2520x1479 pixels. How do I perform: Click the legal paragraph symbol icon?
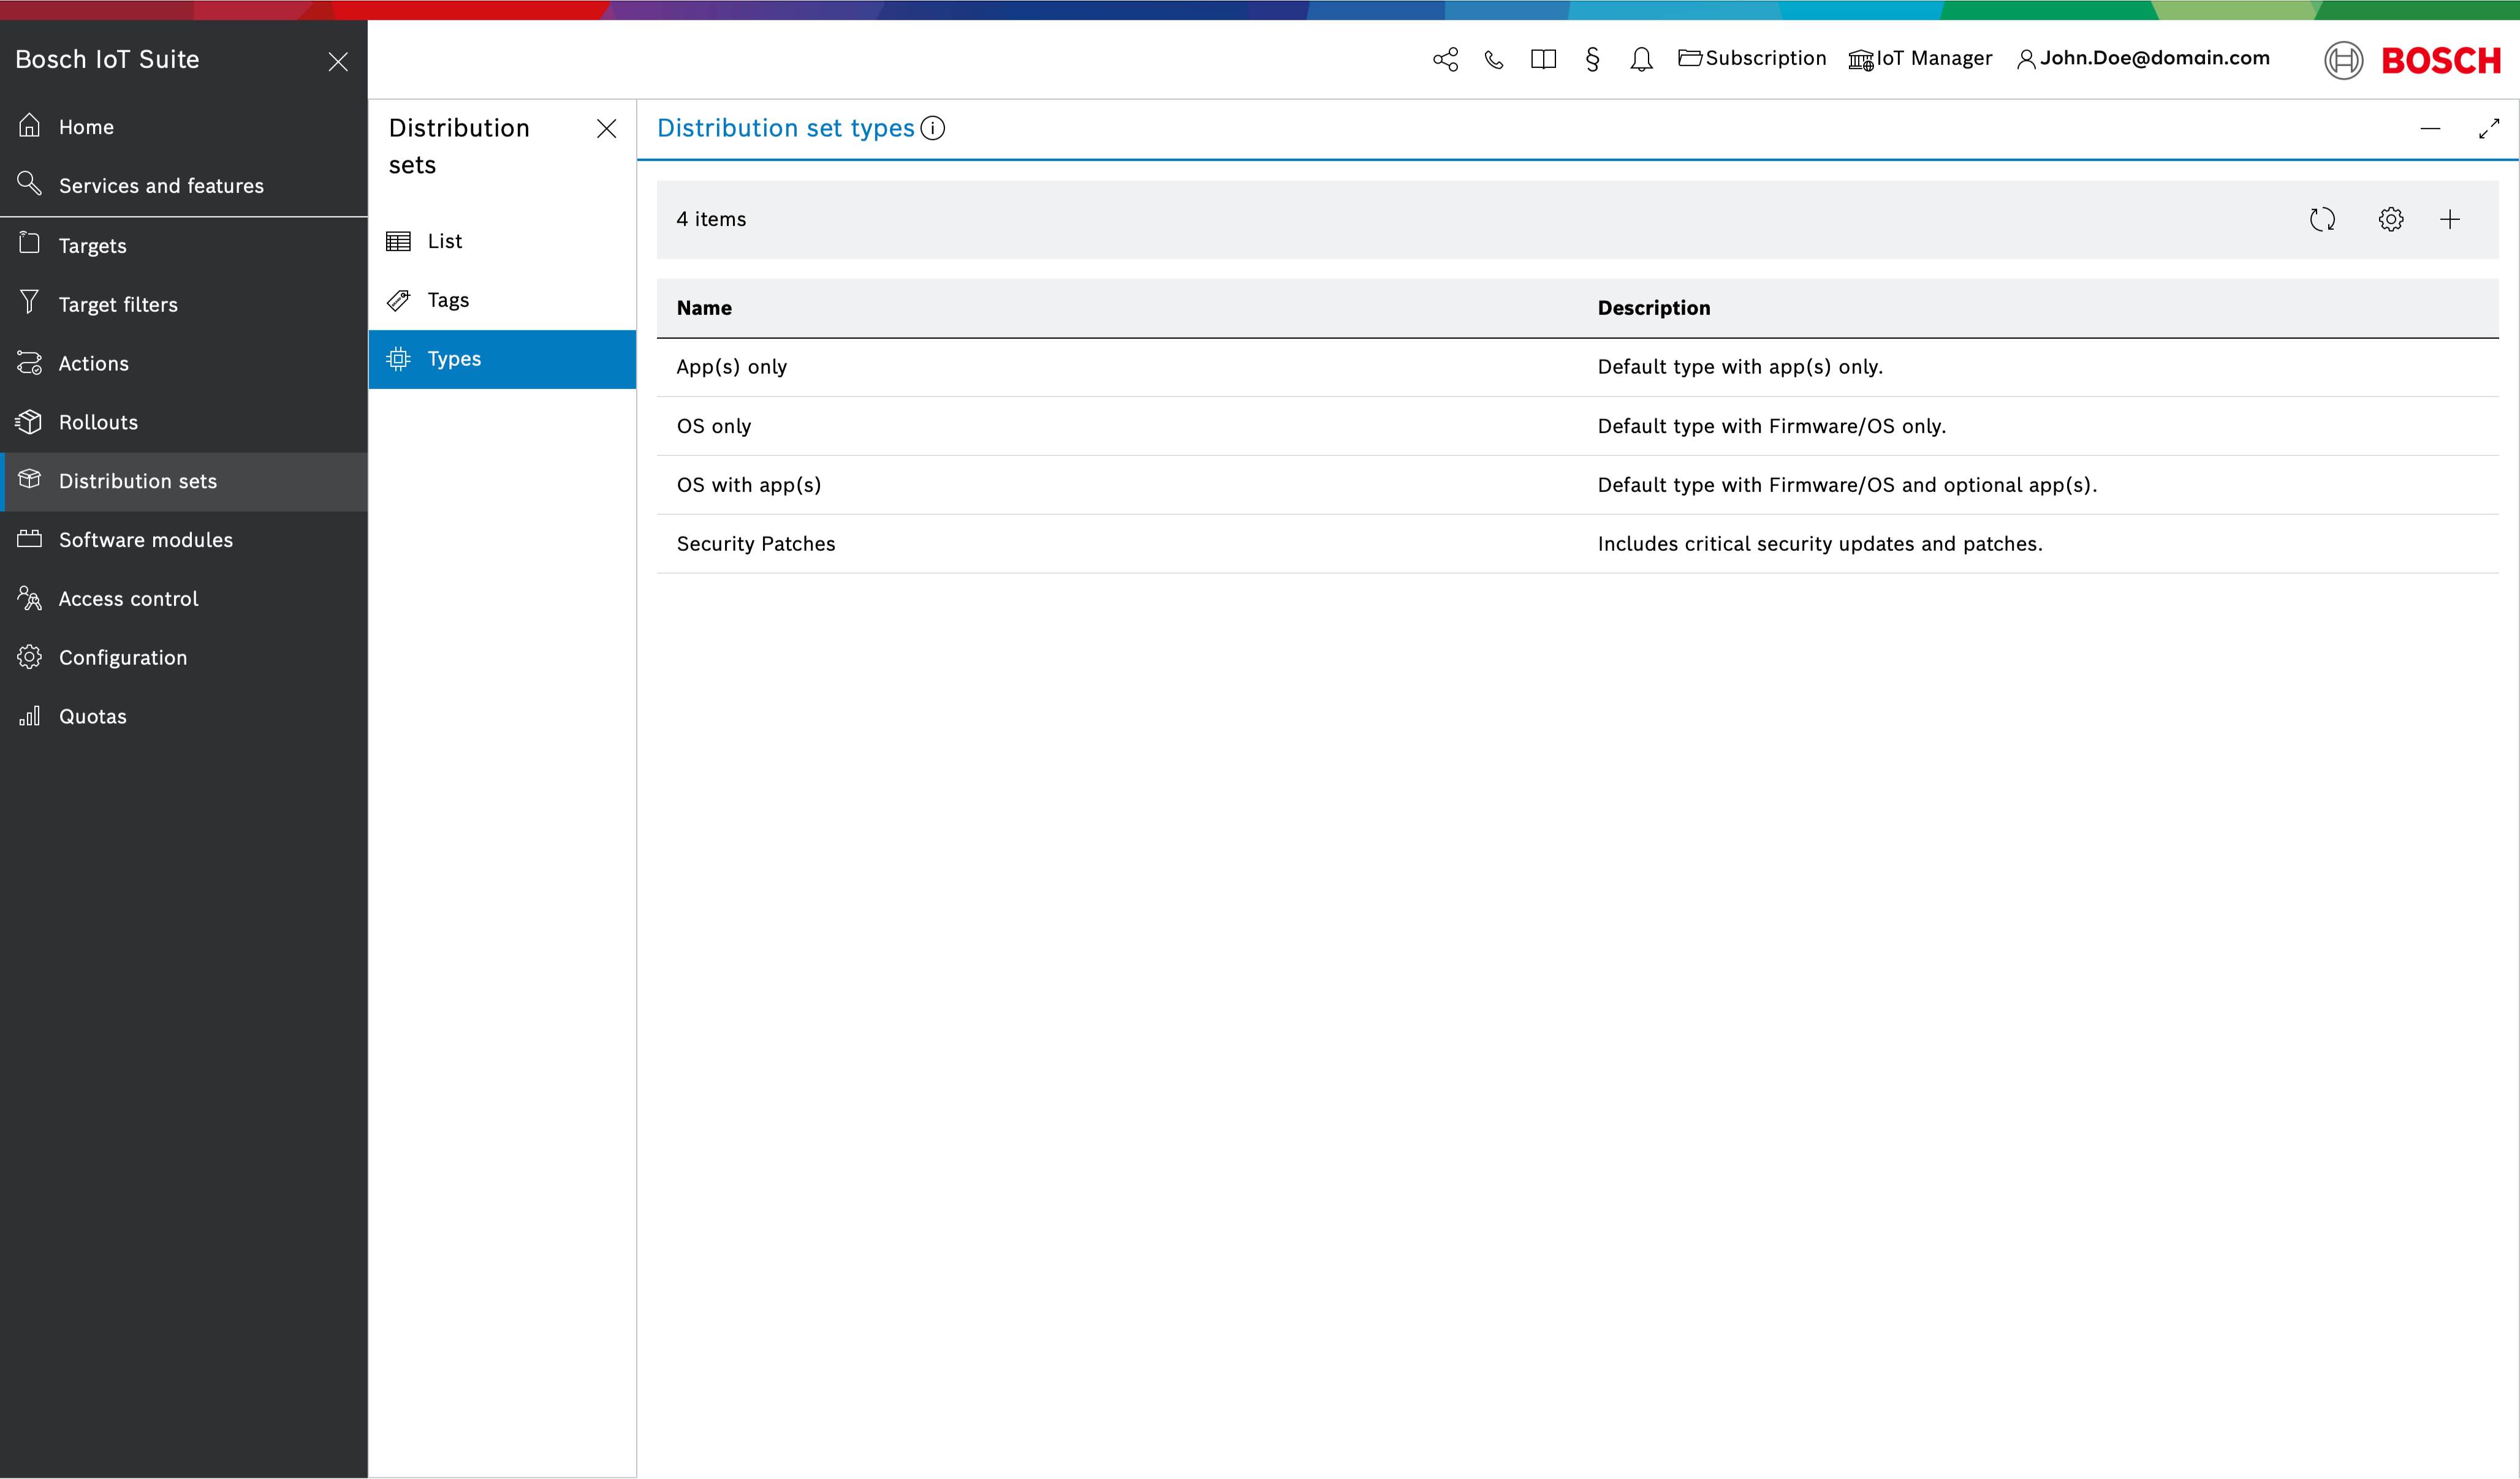click(1592, 59)
